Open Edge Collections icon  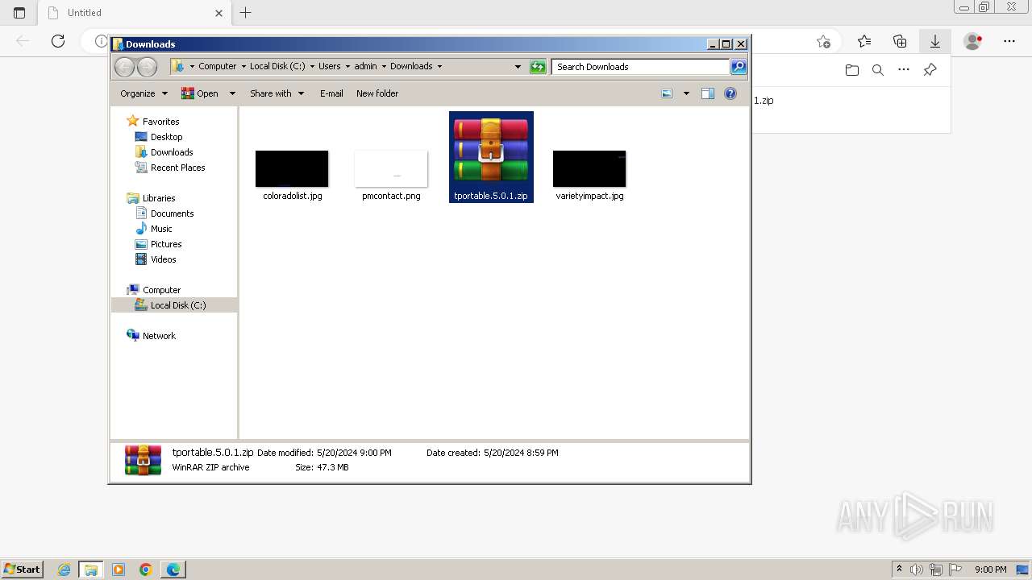[900, 41]
